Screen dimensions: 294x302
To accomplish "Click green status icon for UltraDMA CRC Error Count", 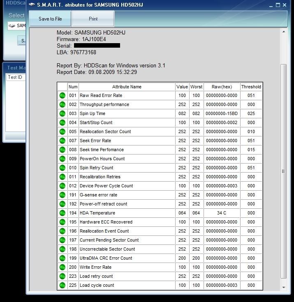I will (62, 258).
